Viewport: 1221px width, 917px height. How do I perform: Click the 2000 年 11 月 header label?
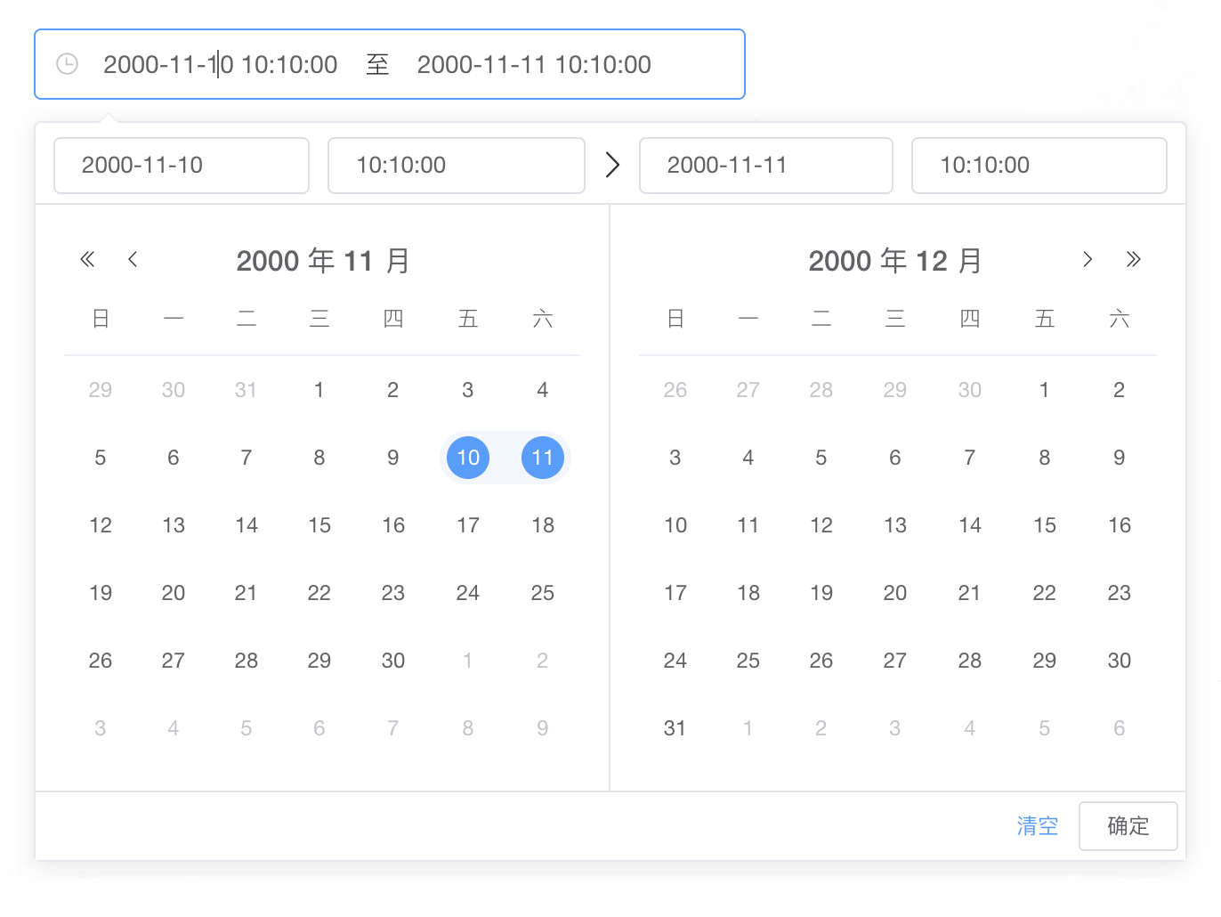click(x=322, y=261)
